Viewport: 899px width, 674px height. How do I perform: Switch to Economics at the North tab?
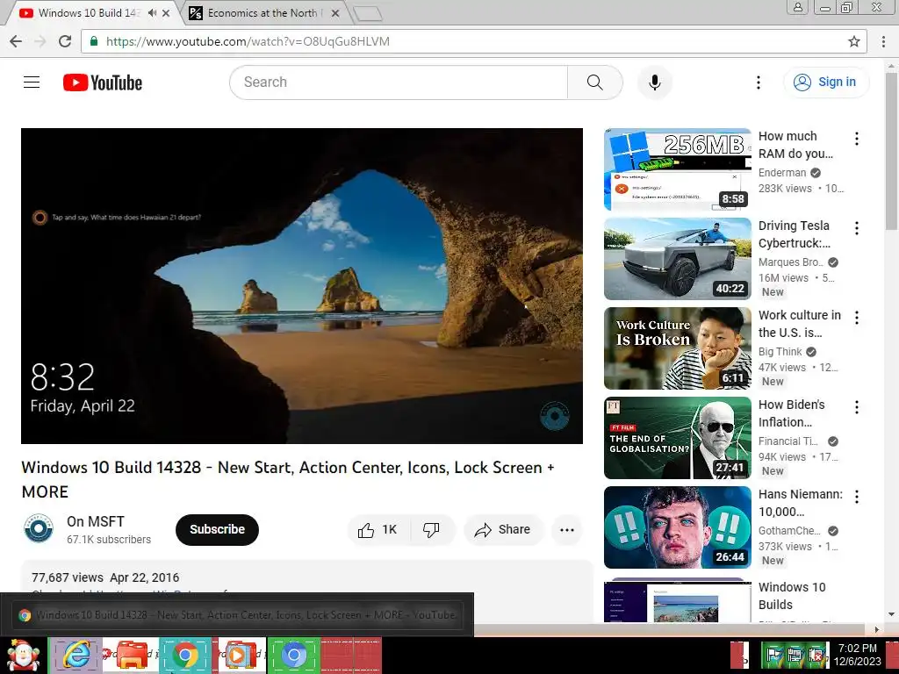[x=262, y=12]
